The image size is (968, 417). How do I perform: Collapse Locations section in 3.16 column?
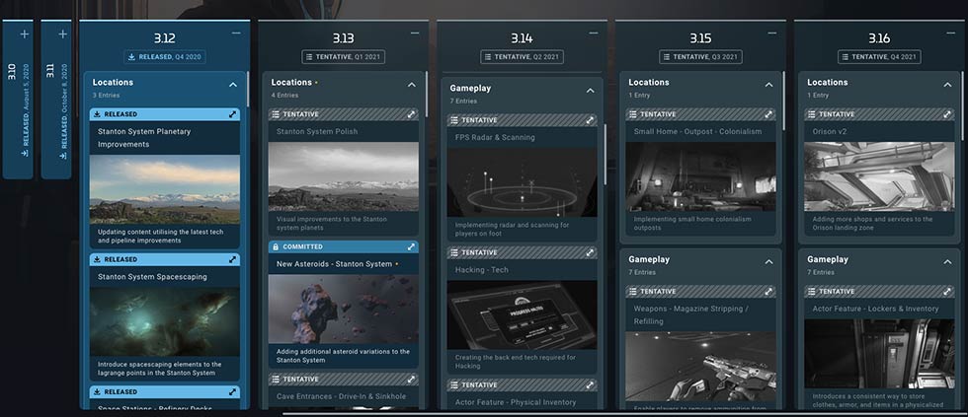[947, 85]
